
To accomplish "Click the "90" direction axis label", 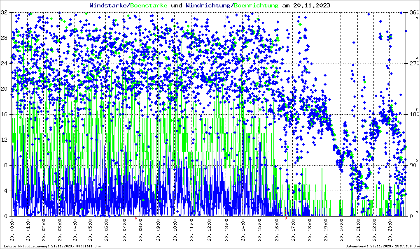I will (x=413, y=165).
